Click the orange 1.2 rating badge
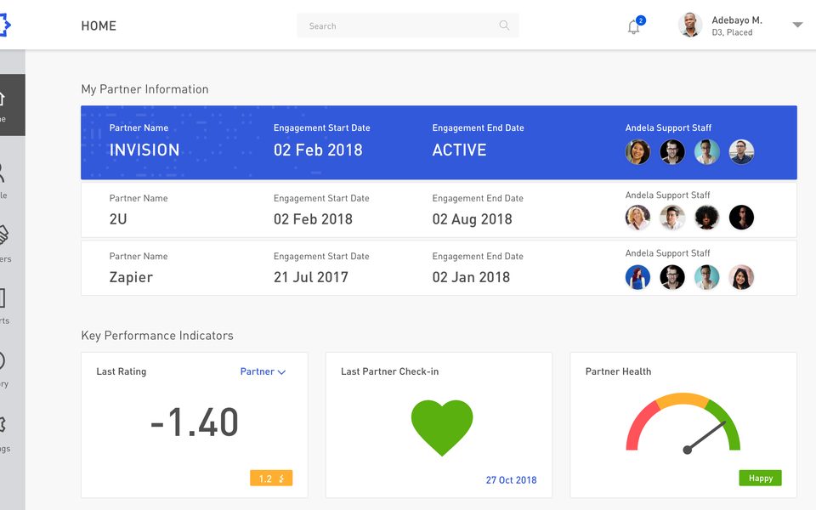The image size is (816, 510). pyautogui.click(x=271, y=479)
